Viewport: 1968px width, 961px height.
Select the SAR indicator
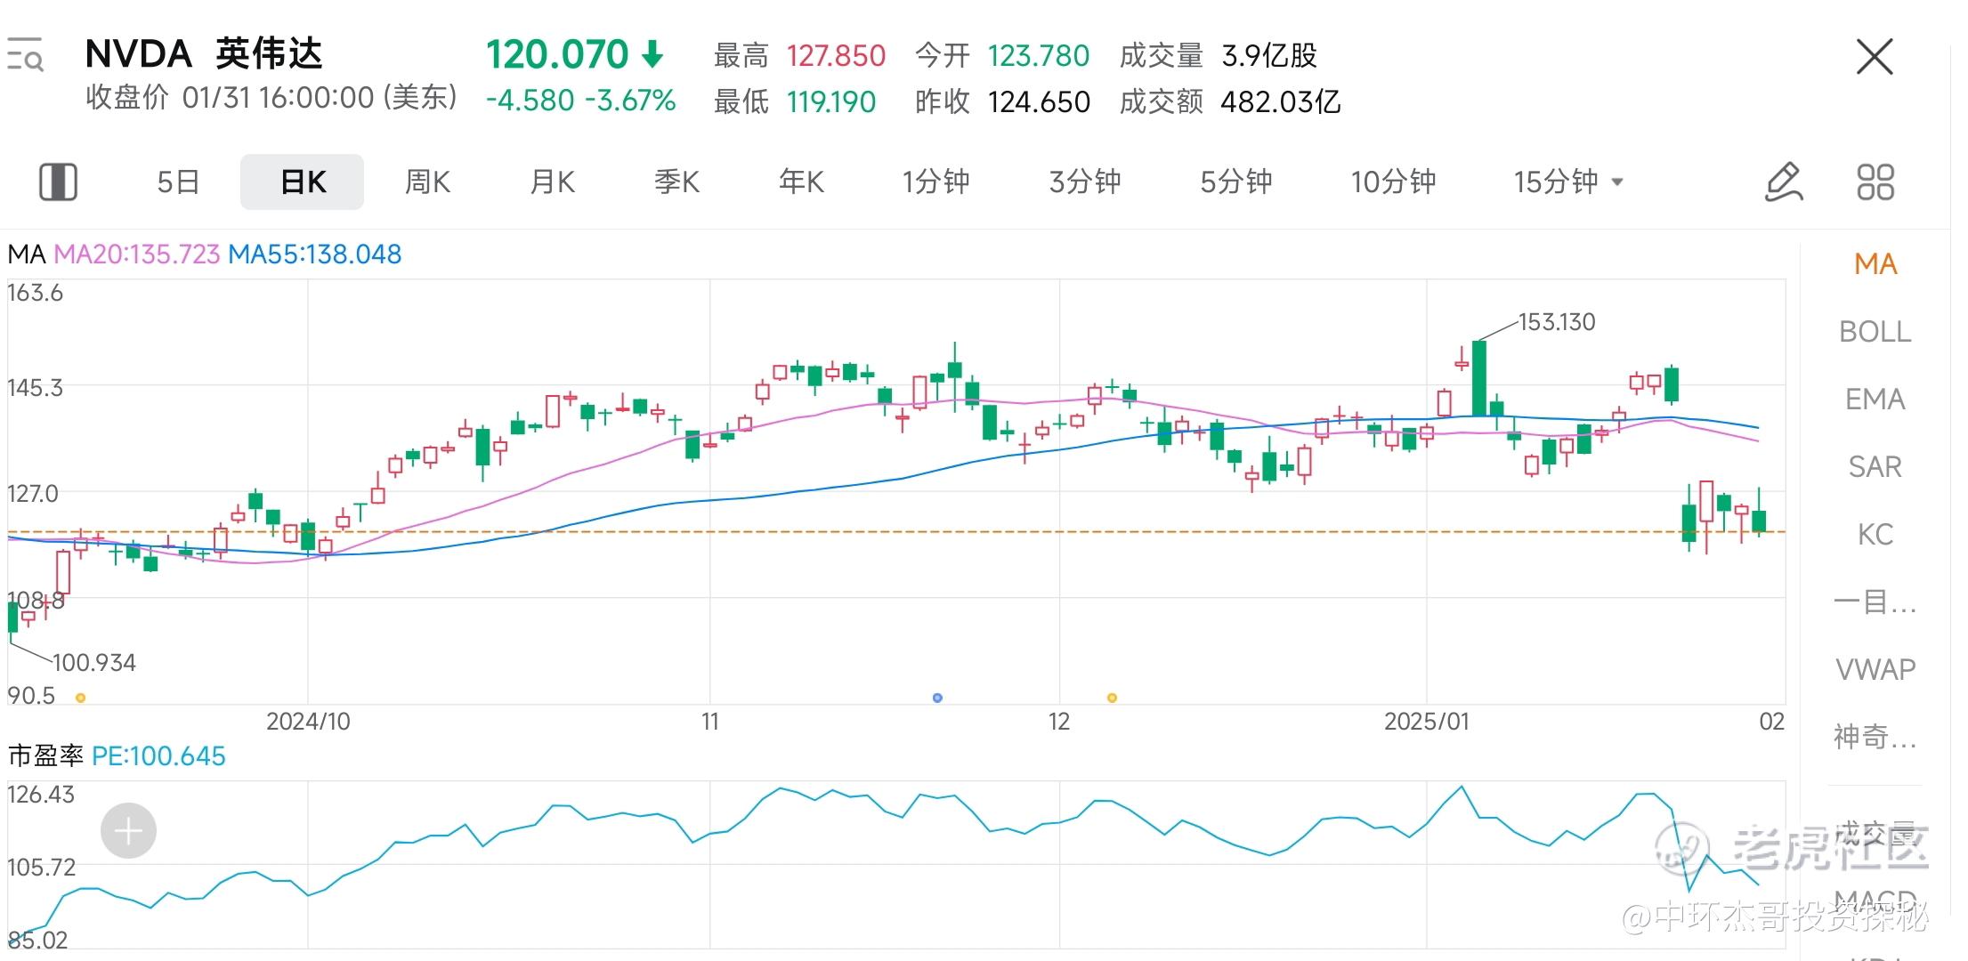point(1875,466)
